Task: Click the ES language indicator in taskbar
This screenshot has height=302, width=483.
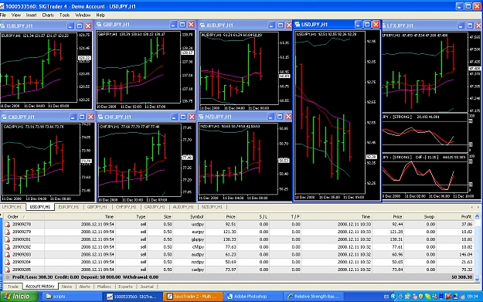Action: [x=386, y=297]
